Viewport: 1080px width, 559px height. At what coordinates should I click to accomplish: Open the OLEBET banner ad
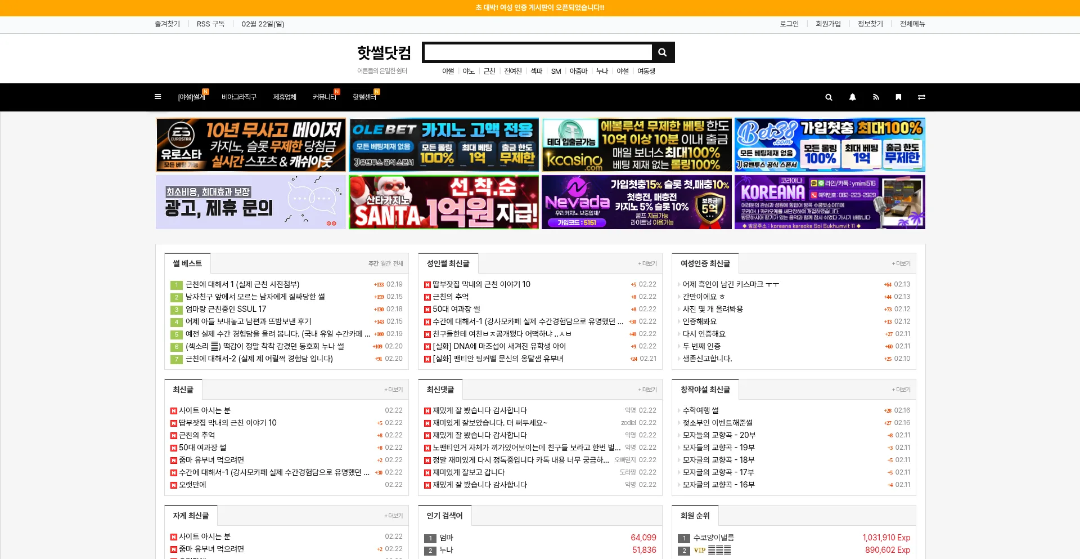[x=444, y=145]
